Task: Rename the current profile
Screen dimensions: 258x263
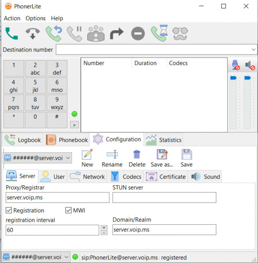Action: click(x=112, y=158)
